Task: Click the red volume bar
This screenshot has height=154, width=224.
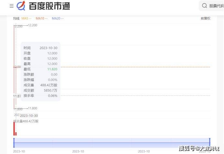Action: click(14, 129)
